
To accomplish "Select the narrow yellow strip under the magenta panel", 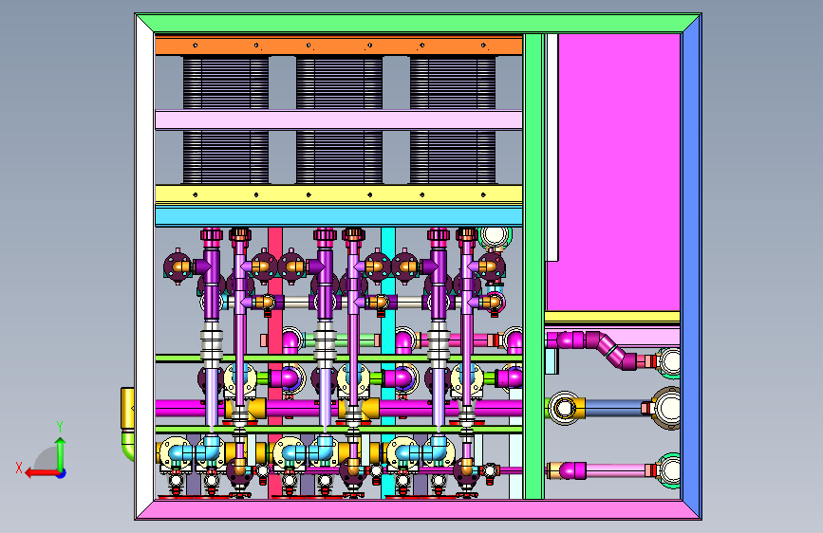I will pos(612,317).
